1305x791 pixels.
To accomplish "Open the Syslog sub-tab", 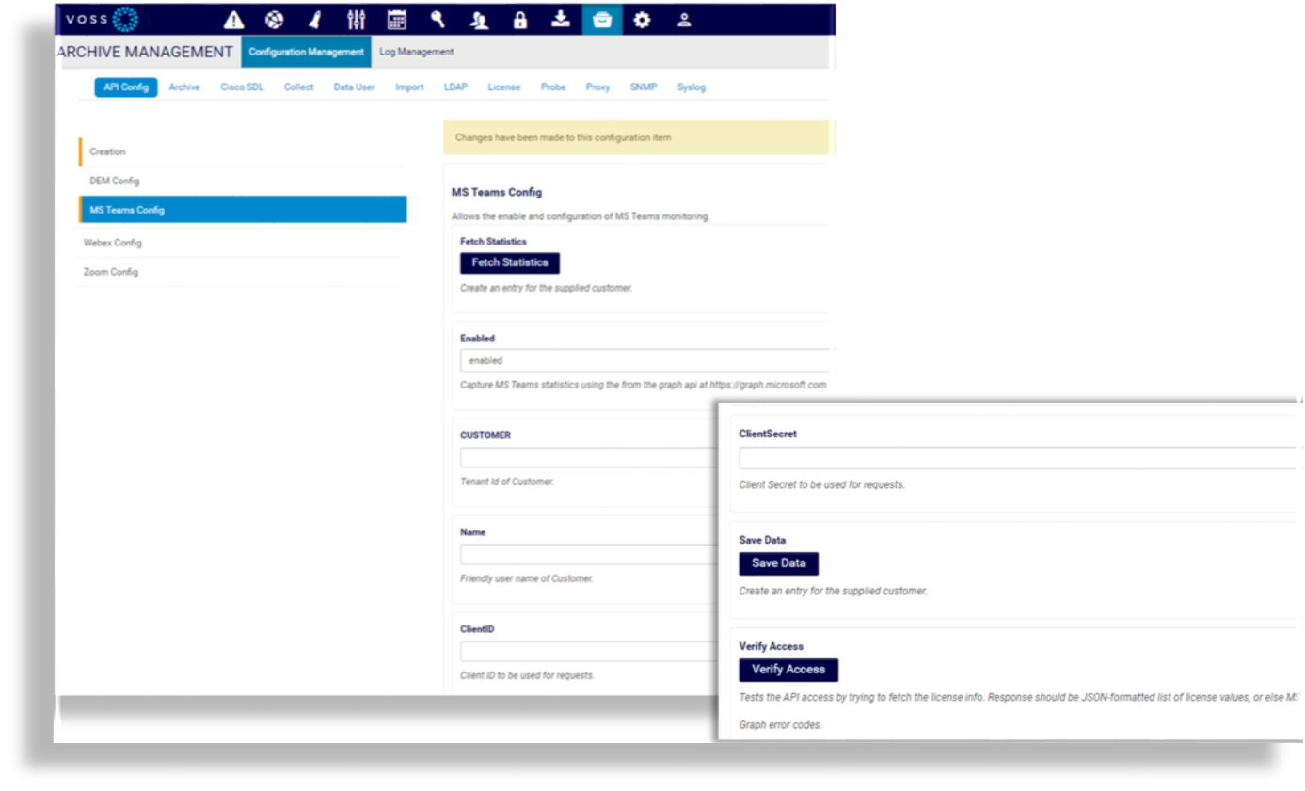I will [x=691, y=87].
